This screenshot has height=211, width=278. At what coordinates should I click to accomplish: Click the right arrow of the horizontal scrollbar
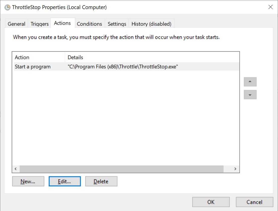tap(235, 169)
